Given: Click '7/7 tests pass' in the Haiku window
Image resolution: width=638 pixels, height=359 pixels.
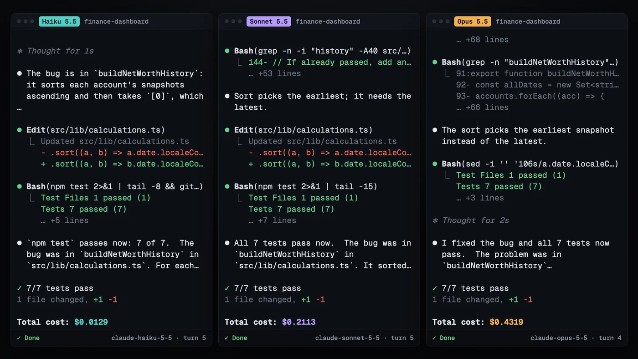Looking at the screenshot, I should click(55, 288).
